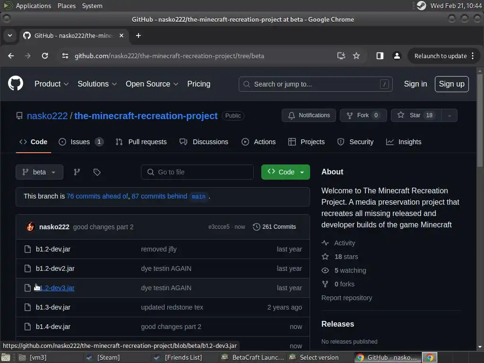Open the nasko222 user profile link
484x363 pixels.
[x=47, y=116]
